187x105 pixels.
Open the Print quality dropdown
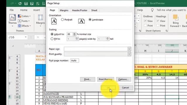(129, 54)
